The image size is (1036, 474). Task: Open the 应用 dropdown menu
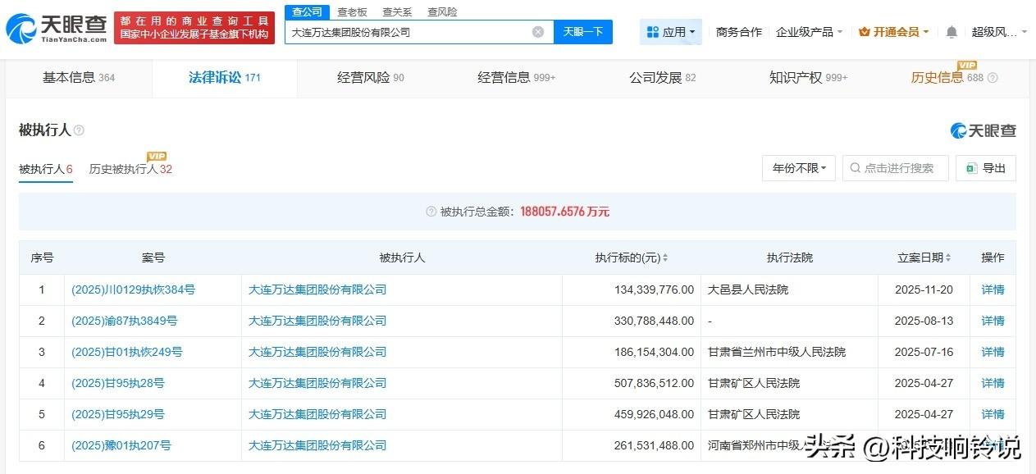click(671, 32)
